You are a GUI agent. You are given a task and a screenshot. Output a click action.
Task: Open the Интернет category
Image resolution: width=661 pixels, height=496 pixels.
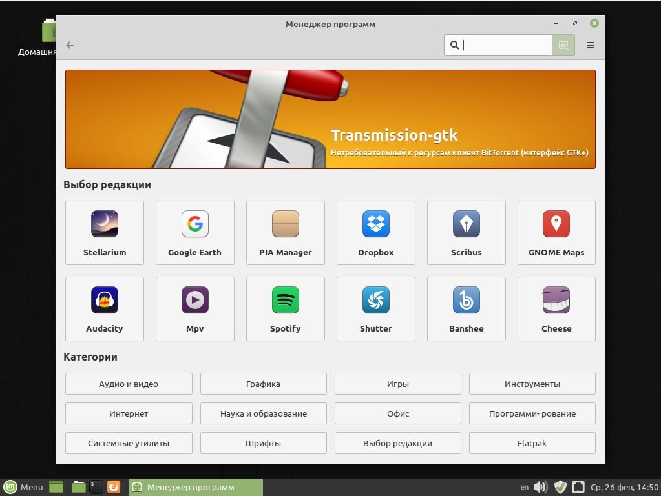click(129, 413)
